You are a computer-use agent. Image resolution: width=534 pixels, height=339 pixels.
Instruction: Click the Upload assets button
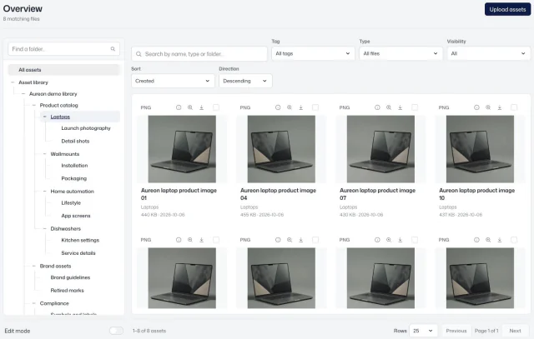coord(507,9)
